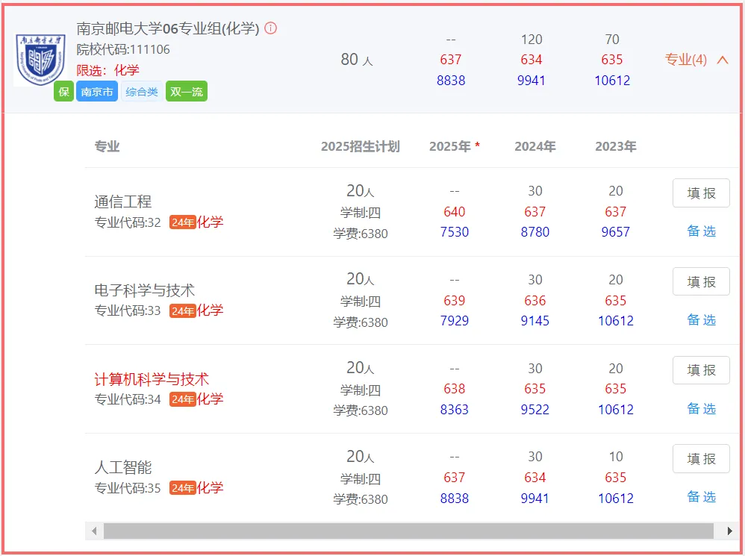Click 填报 for 计算机科学与技术

[x=701, y=370]
